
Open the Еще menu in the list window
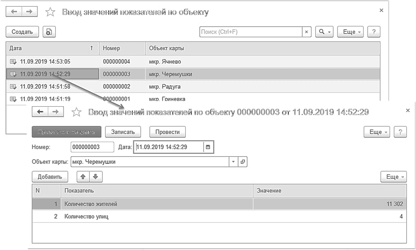350,32
